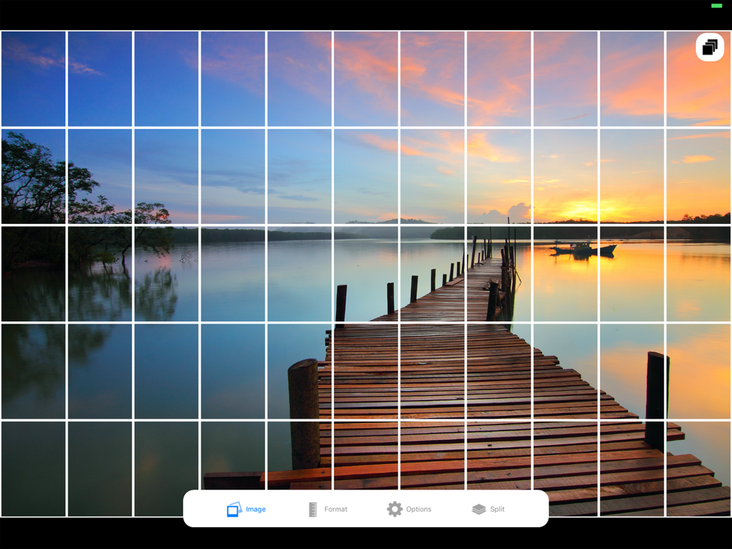Choose the Split tab label

click(497, 509)
